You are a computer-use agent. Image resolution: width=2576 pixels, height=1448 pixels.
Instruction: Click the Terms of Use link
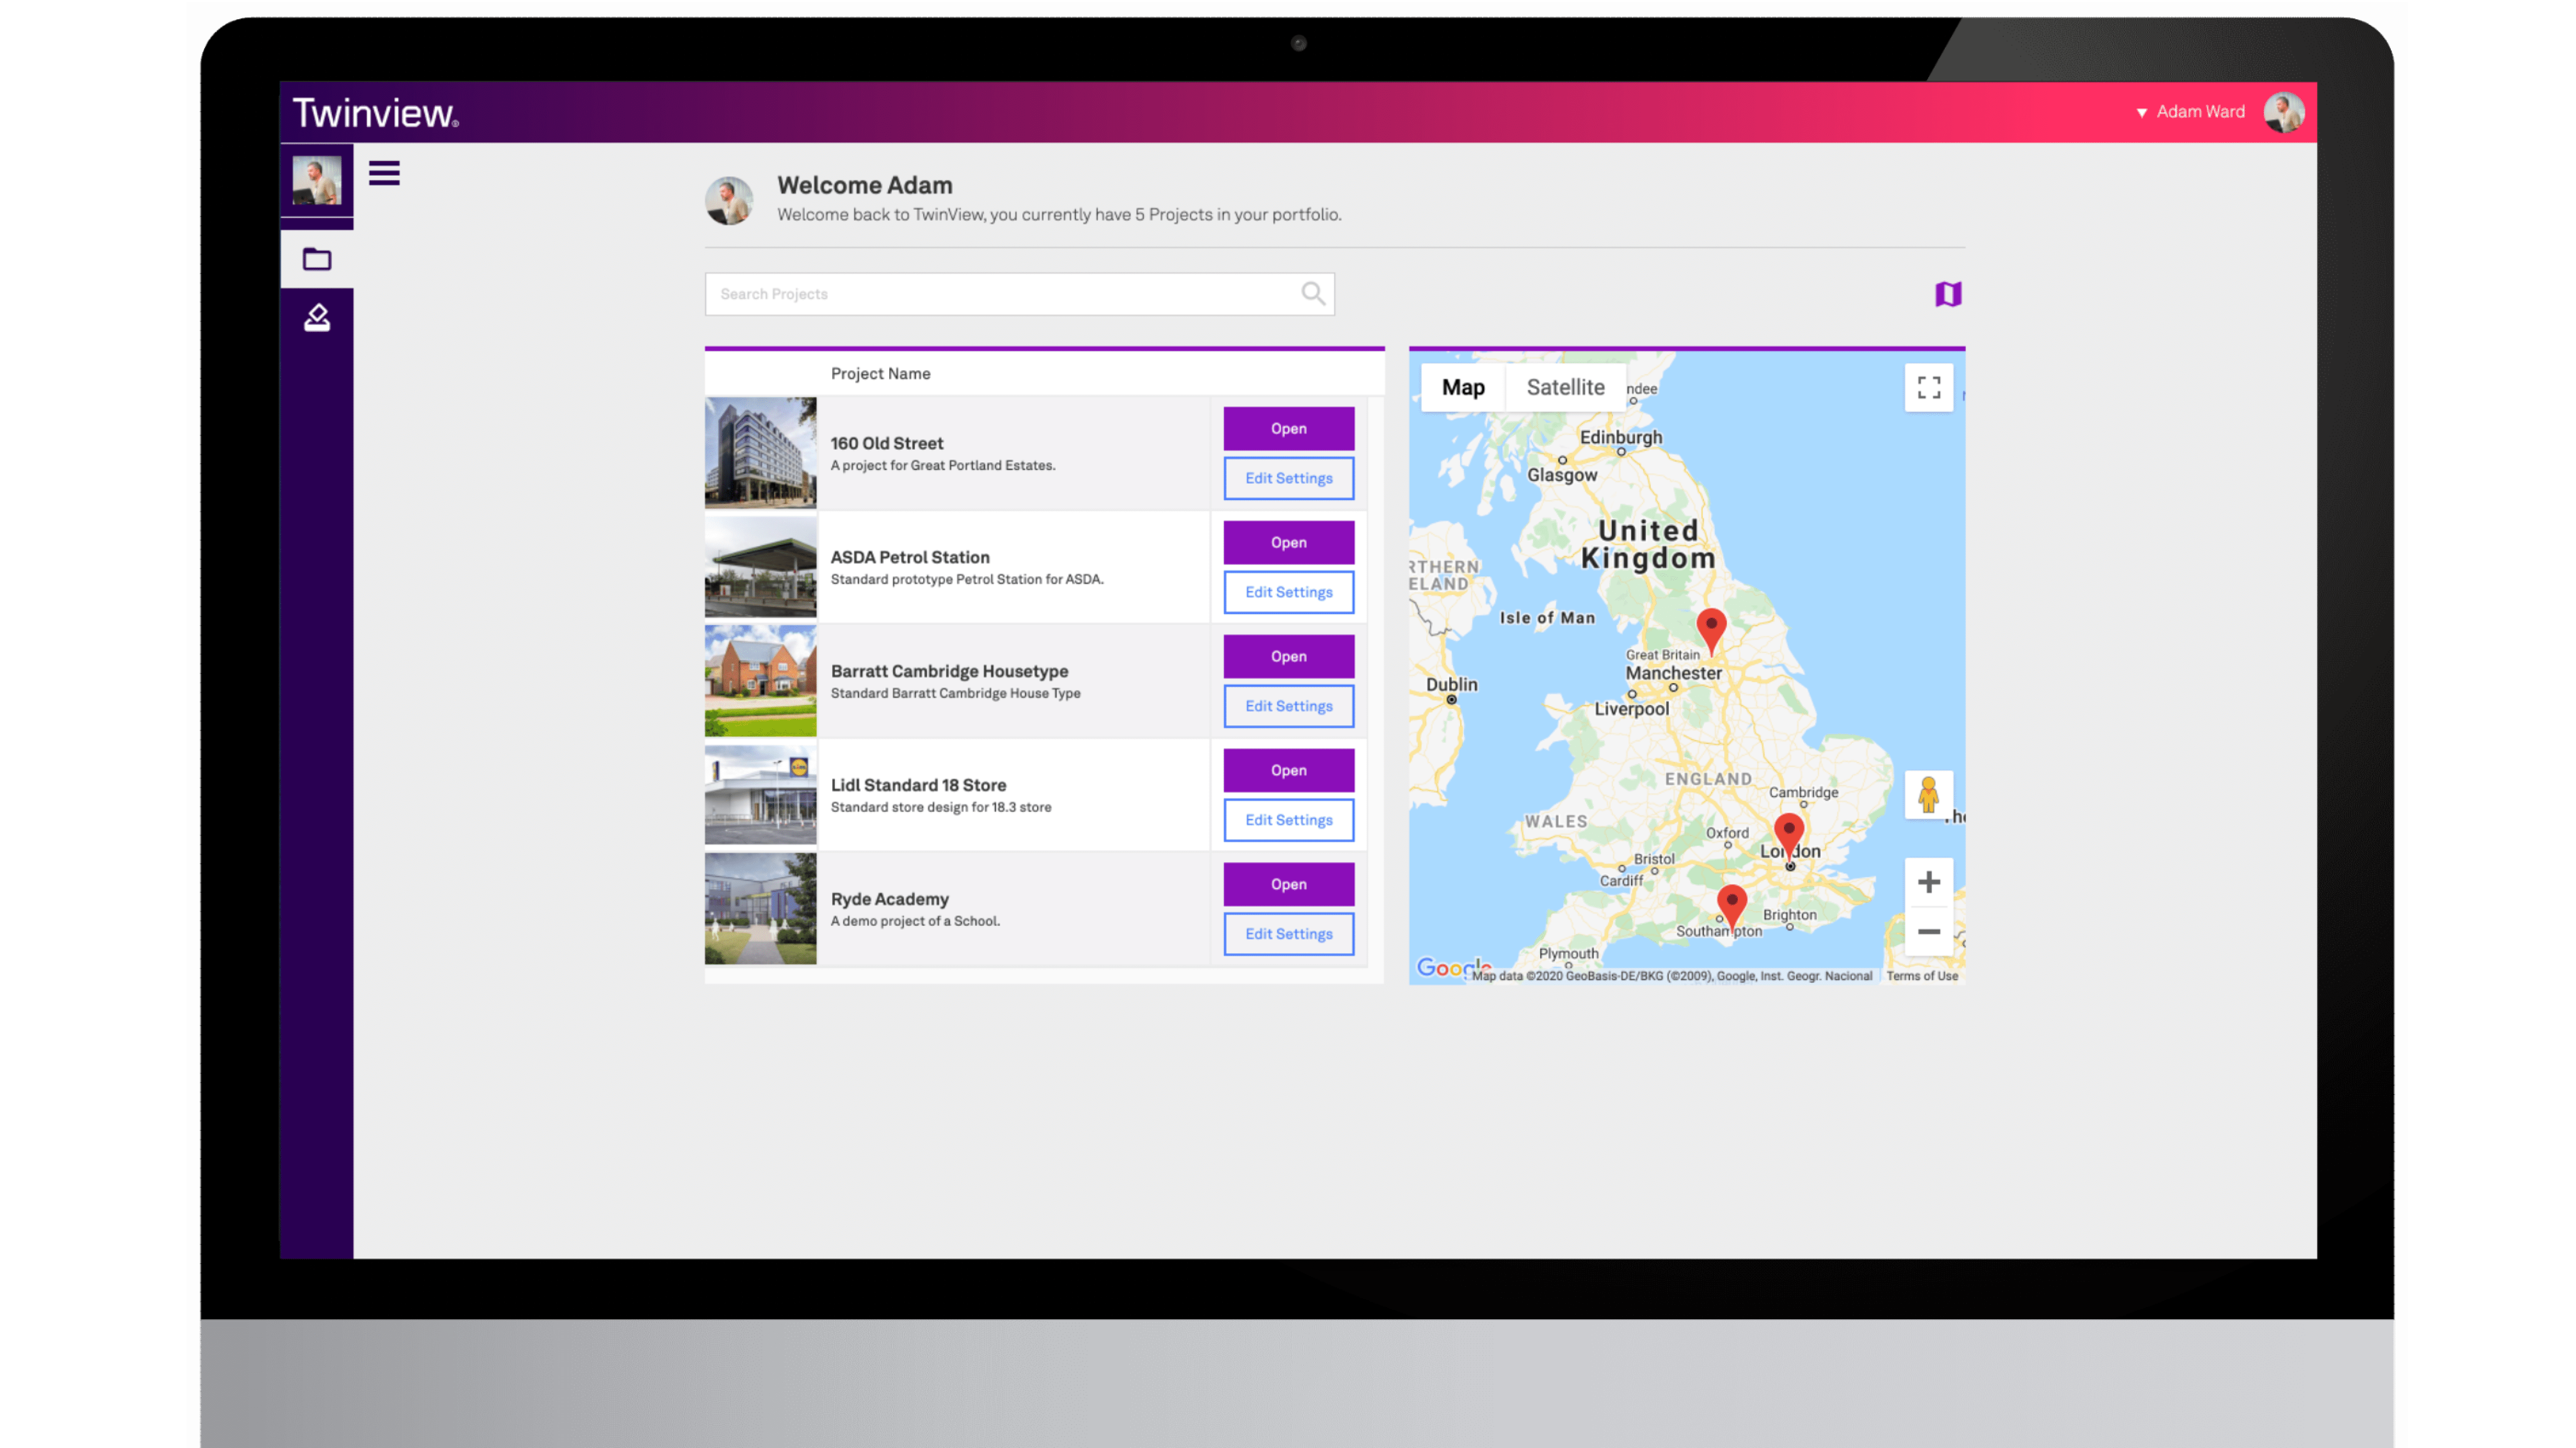pos(1921,976)
